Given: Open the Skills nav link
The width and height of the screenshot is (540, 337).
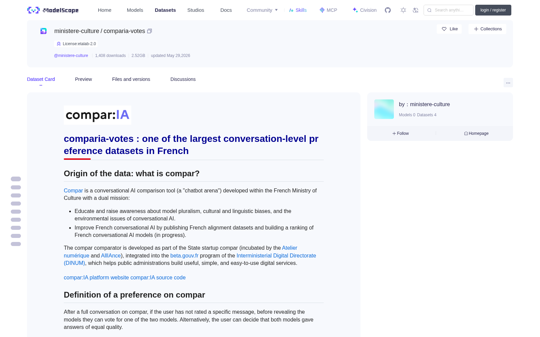Looking at the screenshot, I should [298, 10].
